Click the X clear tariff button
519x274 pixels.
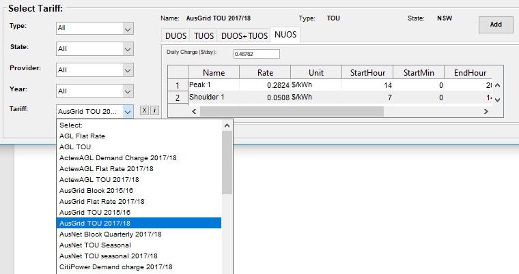[x=144, y=110]
